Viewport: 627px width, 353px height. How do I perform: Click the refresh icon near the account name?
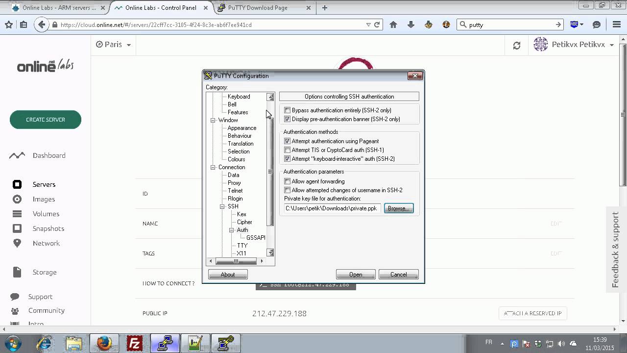click(517, 44)
